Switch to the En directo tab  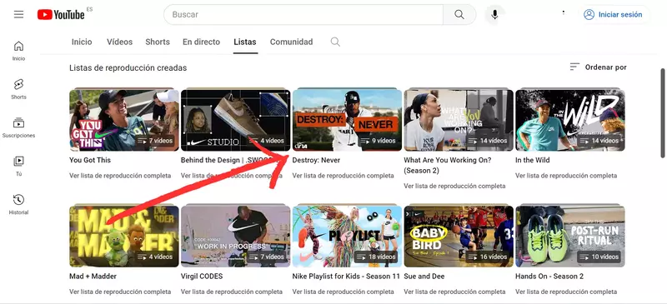pyautogui.click(x=201, y=42)
